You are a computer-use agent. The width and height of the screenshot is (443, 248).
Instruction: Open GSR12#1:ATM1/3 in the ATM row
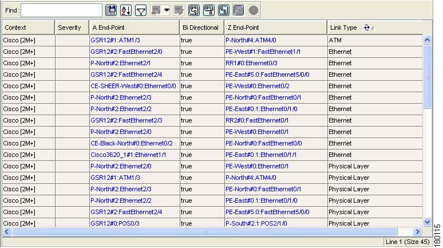115,40
